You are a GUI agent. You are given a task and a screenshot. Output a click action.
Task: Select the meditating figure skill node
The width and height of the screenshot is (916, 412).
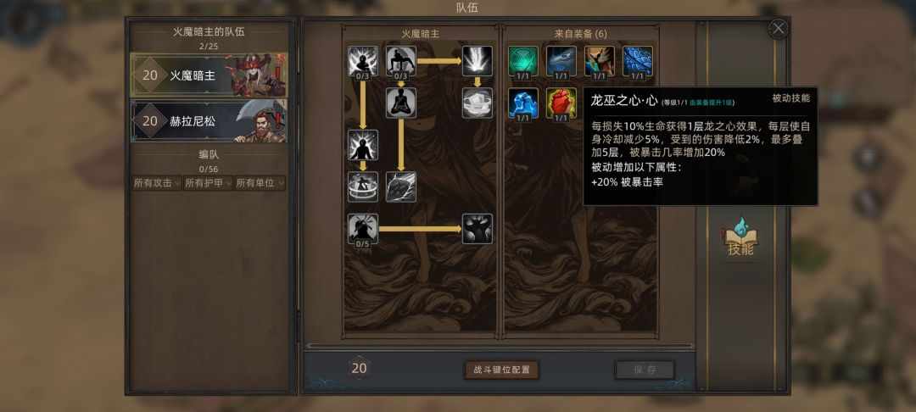pos(400,103)
